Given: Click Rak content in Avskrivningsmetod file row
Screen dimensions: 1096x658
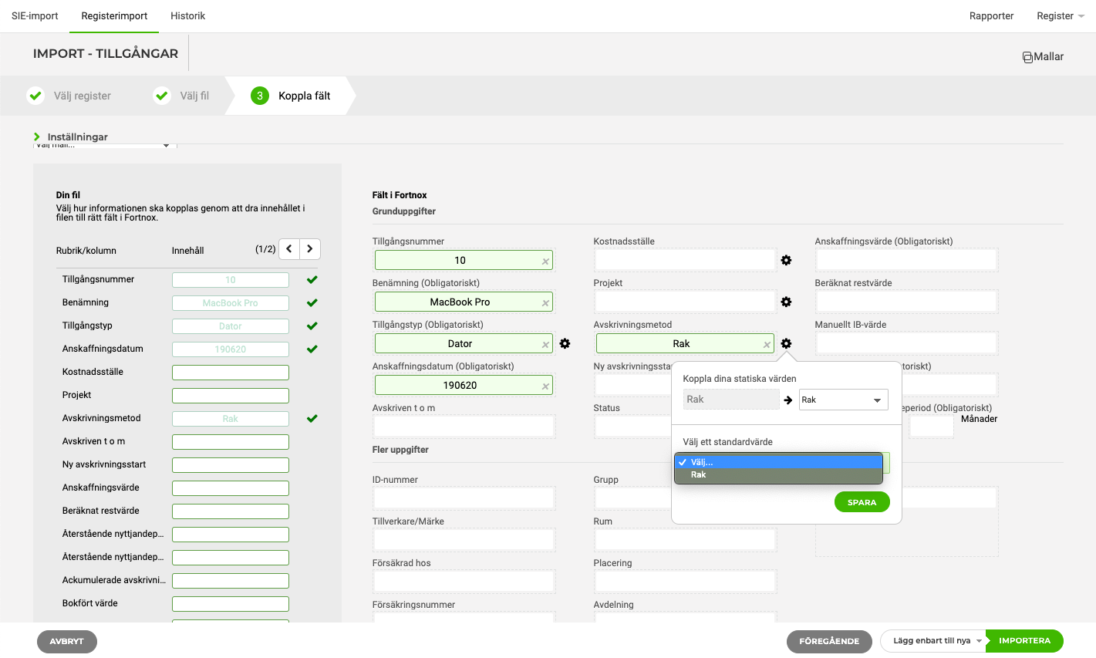Looking at the screenshot, I should click(x=231, y=419).
